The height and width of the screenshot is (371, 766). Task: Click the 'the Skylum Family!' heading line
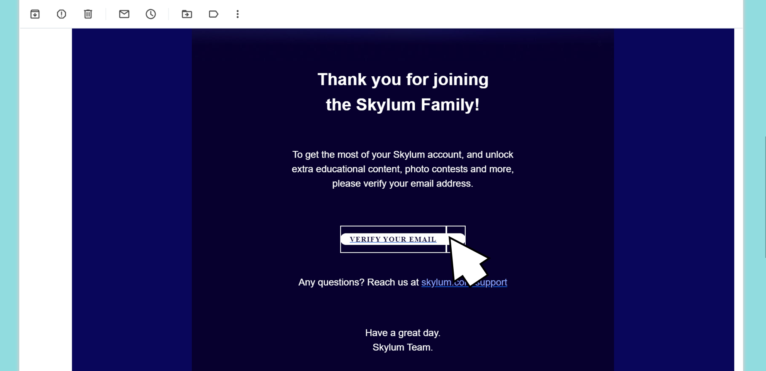[403, 105]
